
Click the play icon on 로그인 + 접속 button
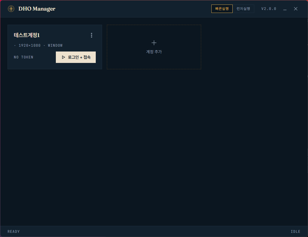click(x=63, y=57)
